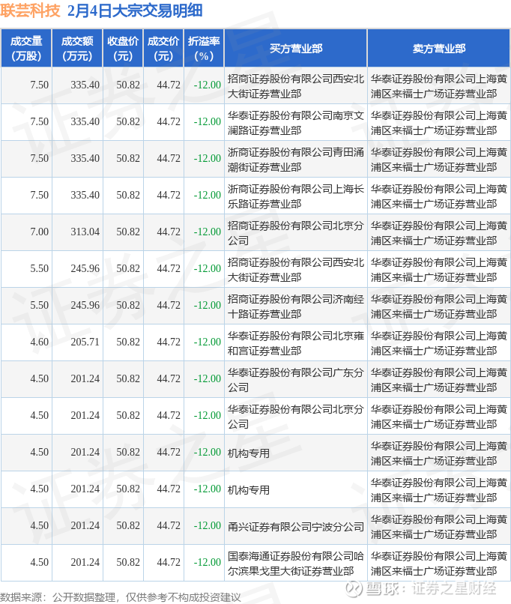This screenshot has height=604, width=511.
Task: Click the 7.00 volume value
Action: pyautogui.click(x=39, y=232)
